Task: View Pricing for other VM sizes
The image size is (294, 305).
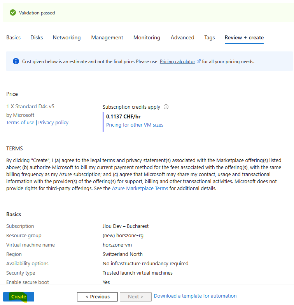Action: pyautogui.click(x=135, y=125)
